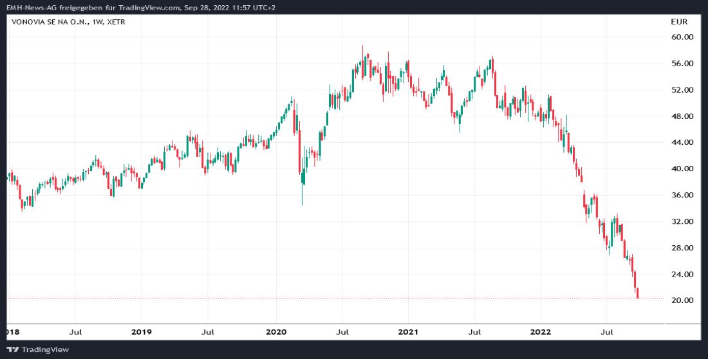Click the March 2020 crash low candle wick
The width and height of the screenshot is (708, 359).
point(302,196)
